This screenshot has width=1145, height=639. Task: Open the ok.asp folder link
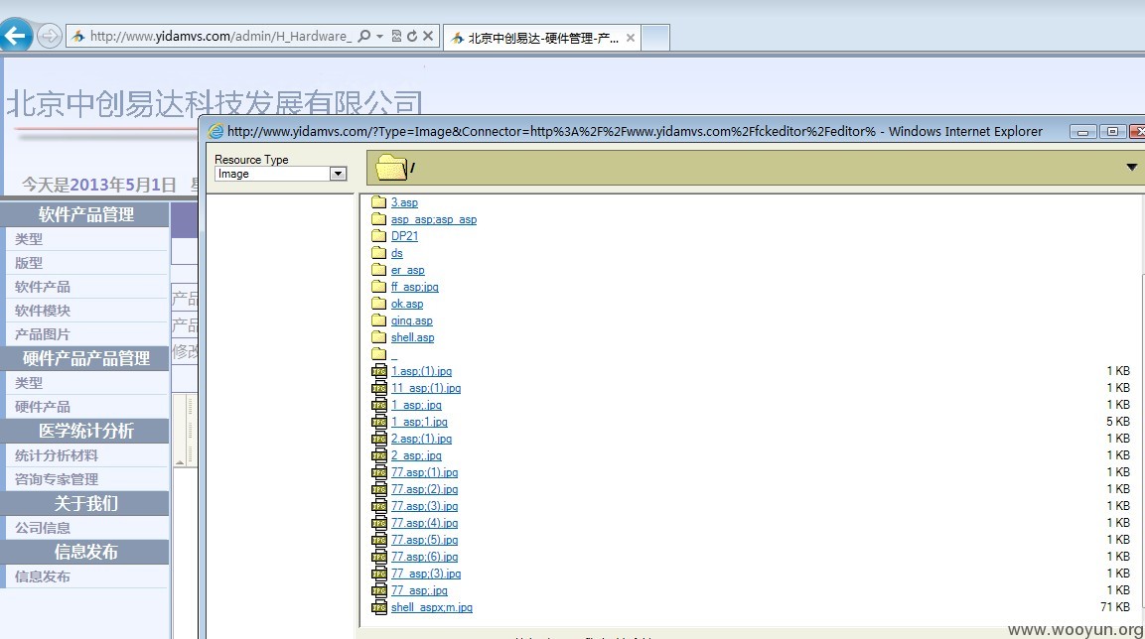click(x=407, y=304)
